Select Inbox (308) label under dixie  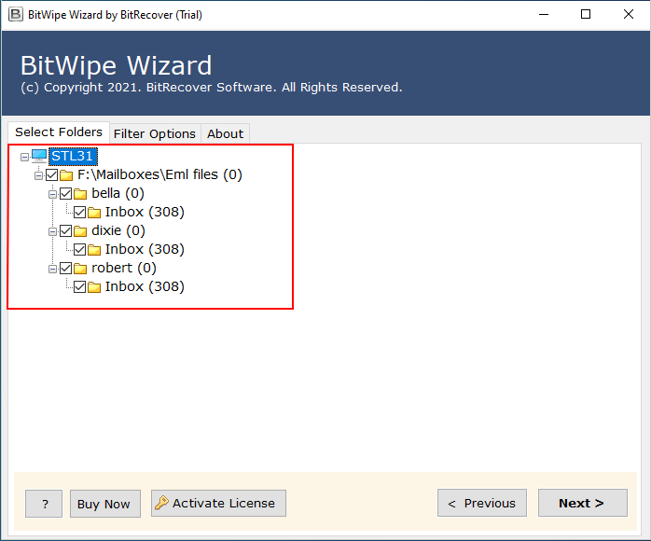point(145,250)
